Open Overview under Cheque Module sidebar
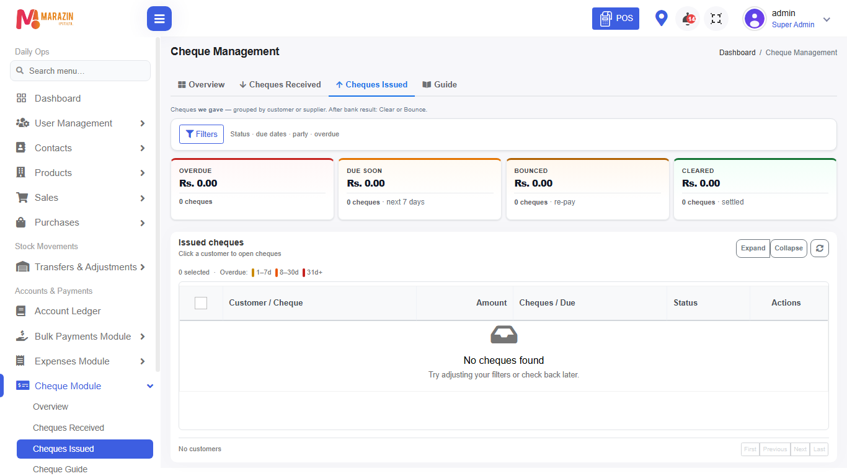This screenshot has height=476, width=847. coord(50,407)
